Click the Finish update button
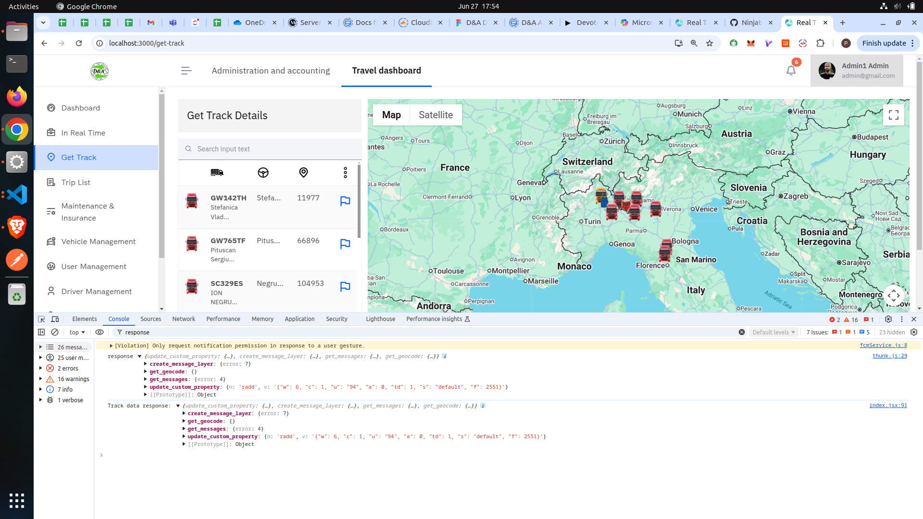Screen dimensions: 923x519 tap(884, 43)
